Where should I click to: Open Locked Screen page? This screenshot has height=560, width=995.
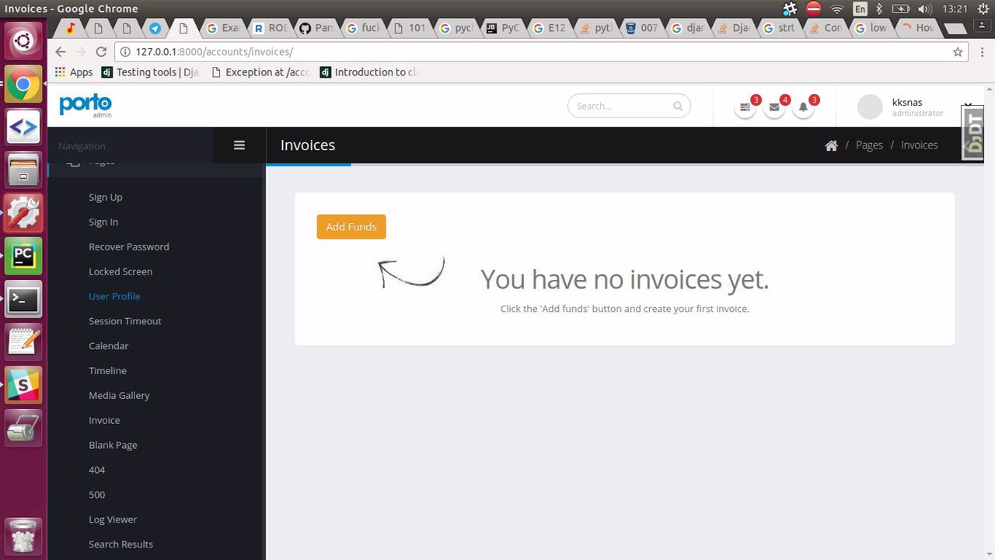(120, 272)
